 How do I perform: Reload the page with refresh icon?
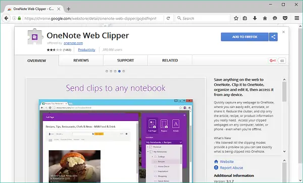pyautogui.click(x=168, y=18)
